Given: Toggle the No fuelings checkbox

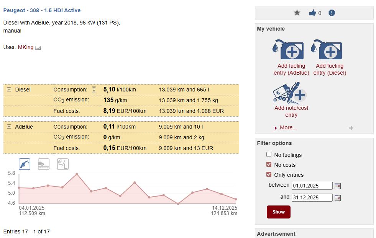Looking at the screenshot, I should point(269,155).
